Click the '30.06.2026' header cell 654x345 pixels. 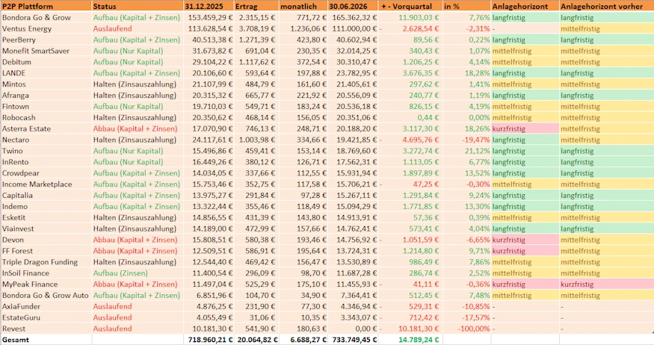[353, 6]
